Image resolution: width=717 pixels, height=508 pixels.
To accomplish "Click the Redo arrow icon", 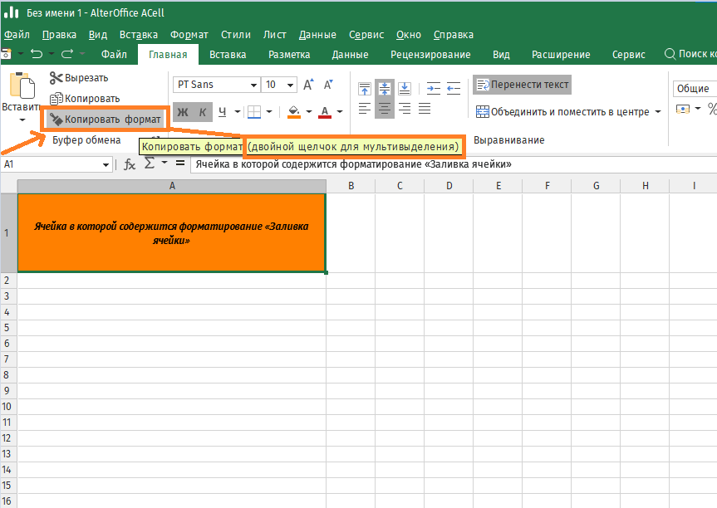I will tap(67, 54).
